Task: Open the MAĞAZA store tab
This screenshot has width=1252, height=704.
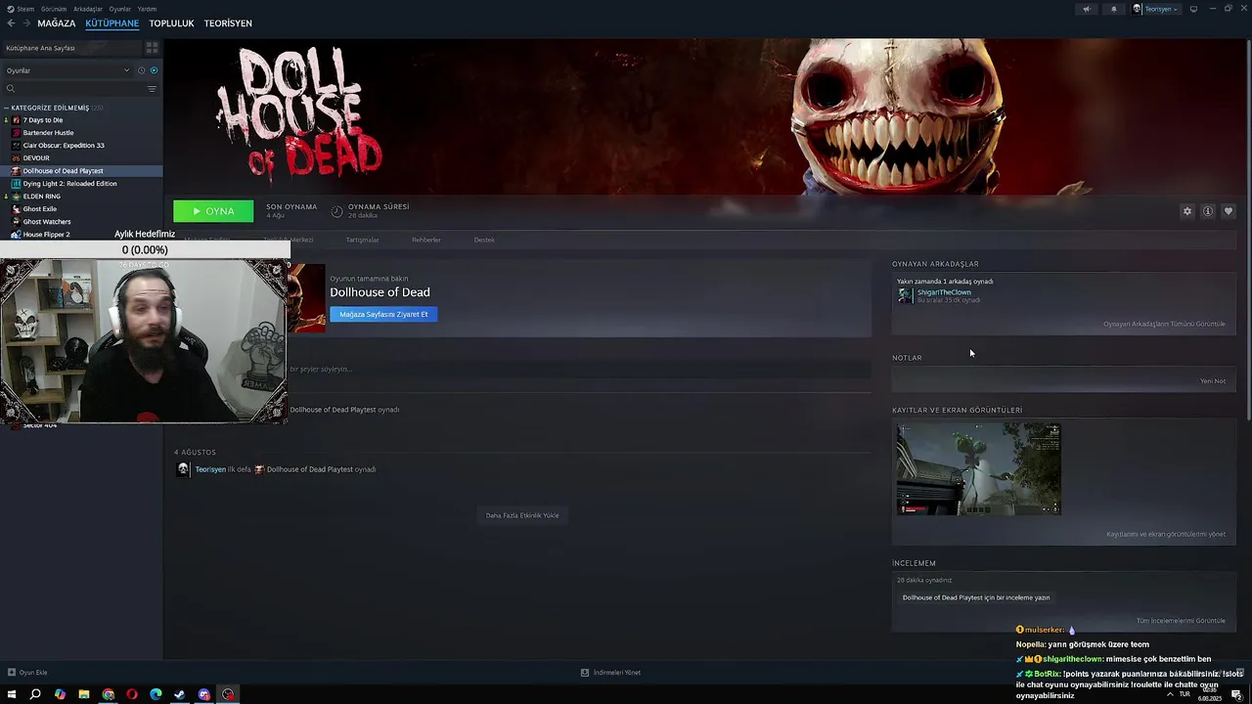Action: point(57,23)
